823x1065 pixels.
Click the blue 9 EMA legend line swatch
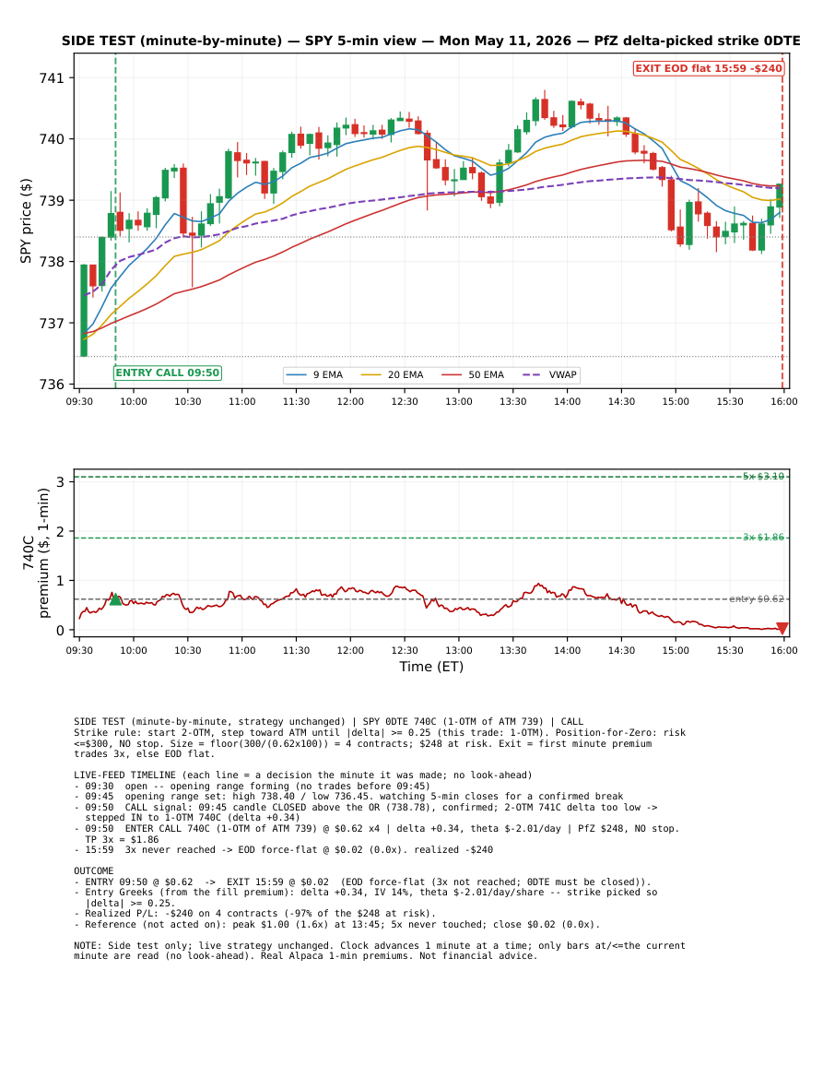(x=298, y=375)
